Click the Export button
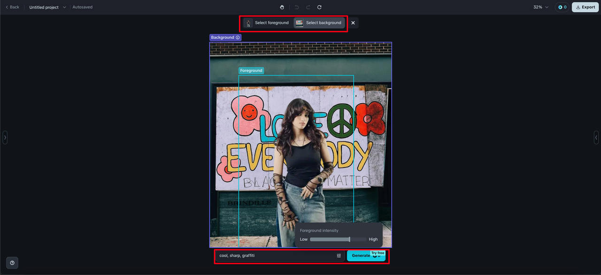Screen dimensions: 601x275 (585, 7)
